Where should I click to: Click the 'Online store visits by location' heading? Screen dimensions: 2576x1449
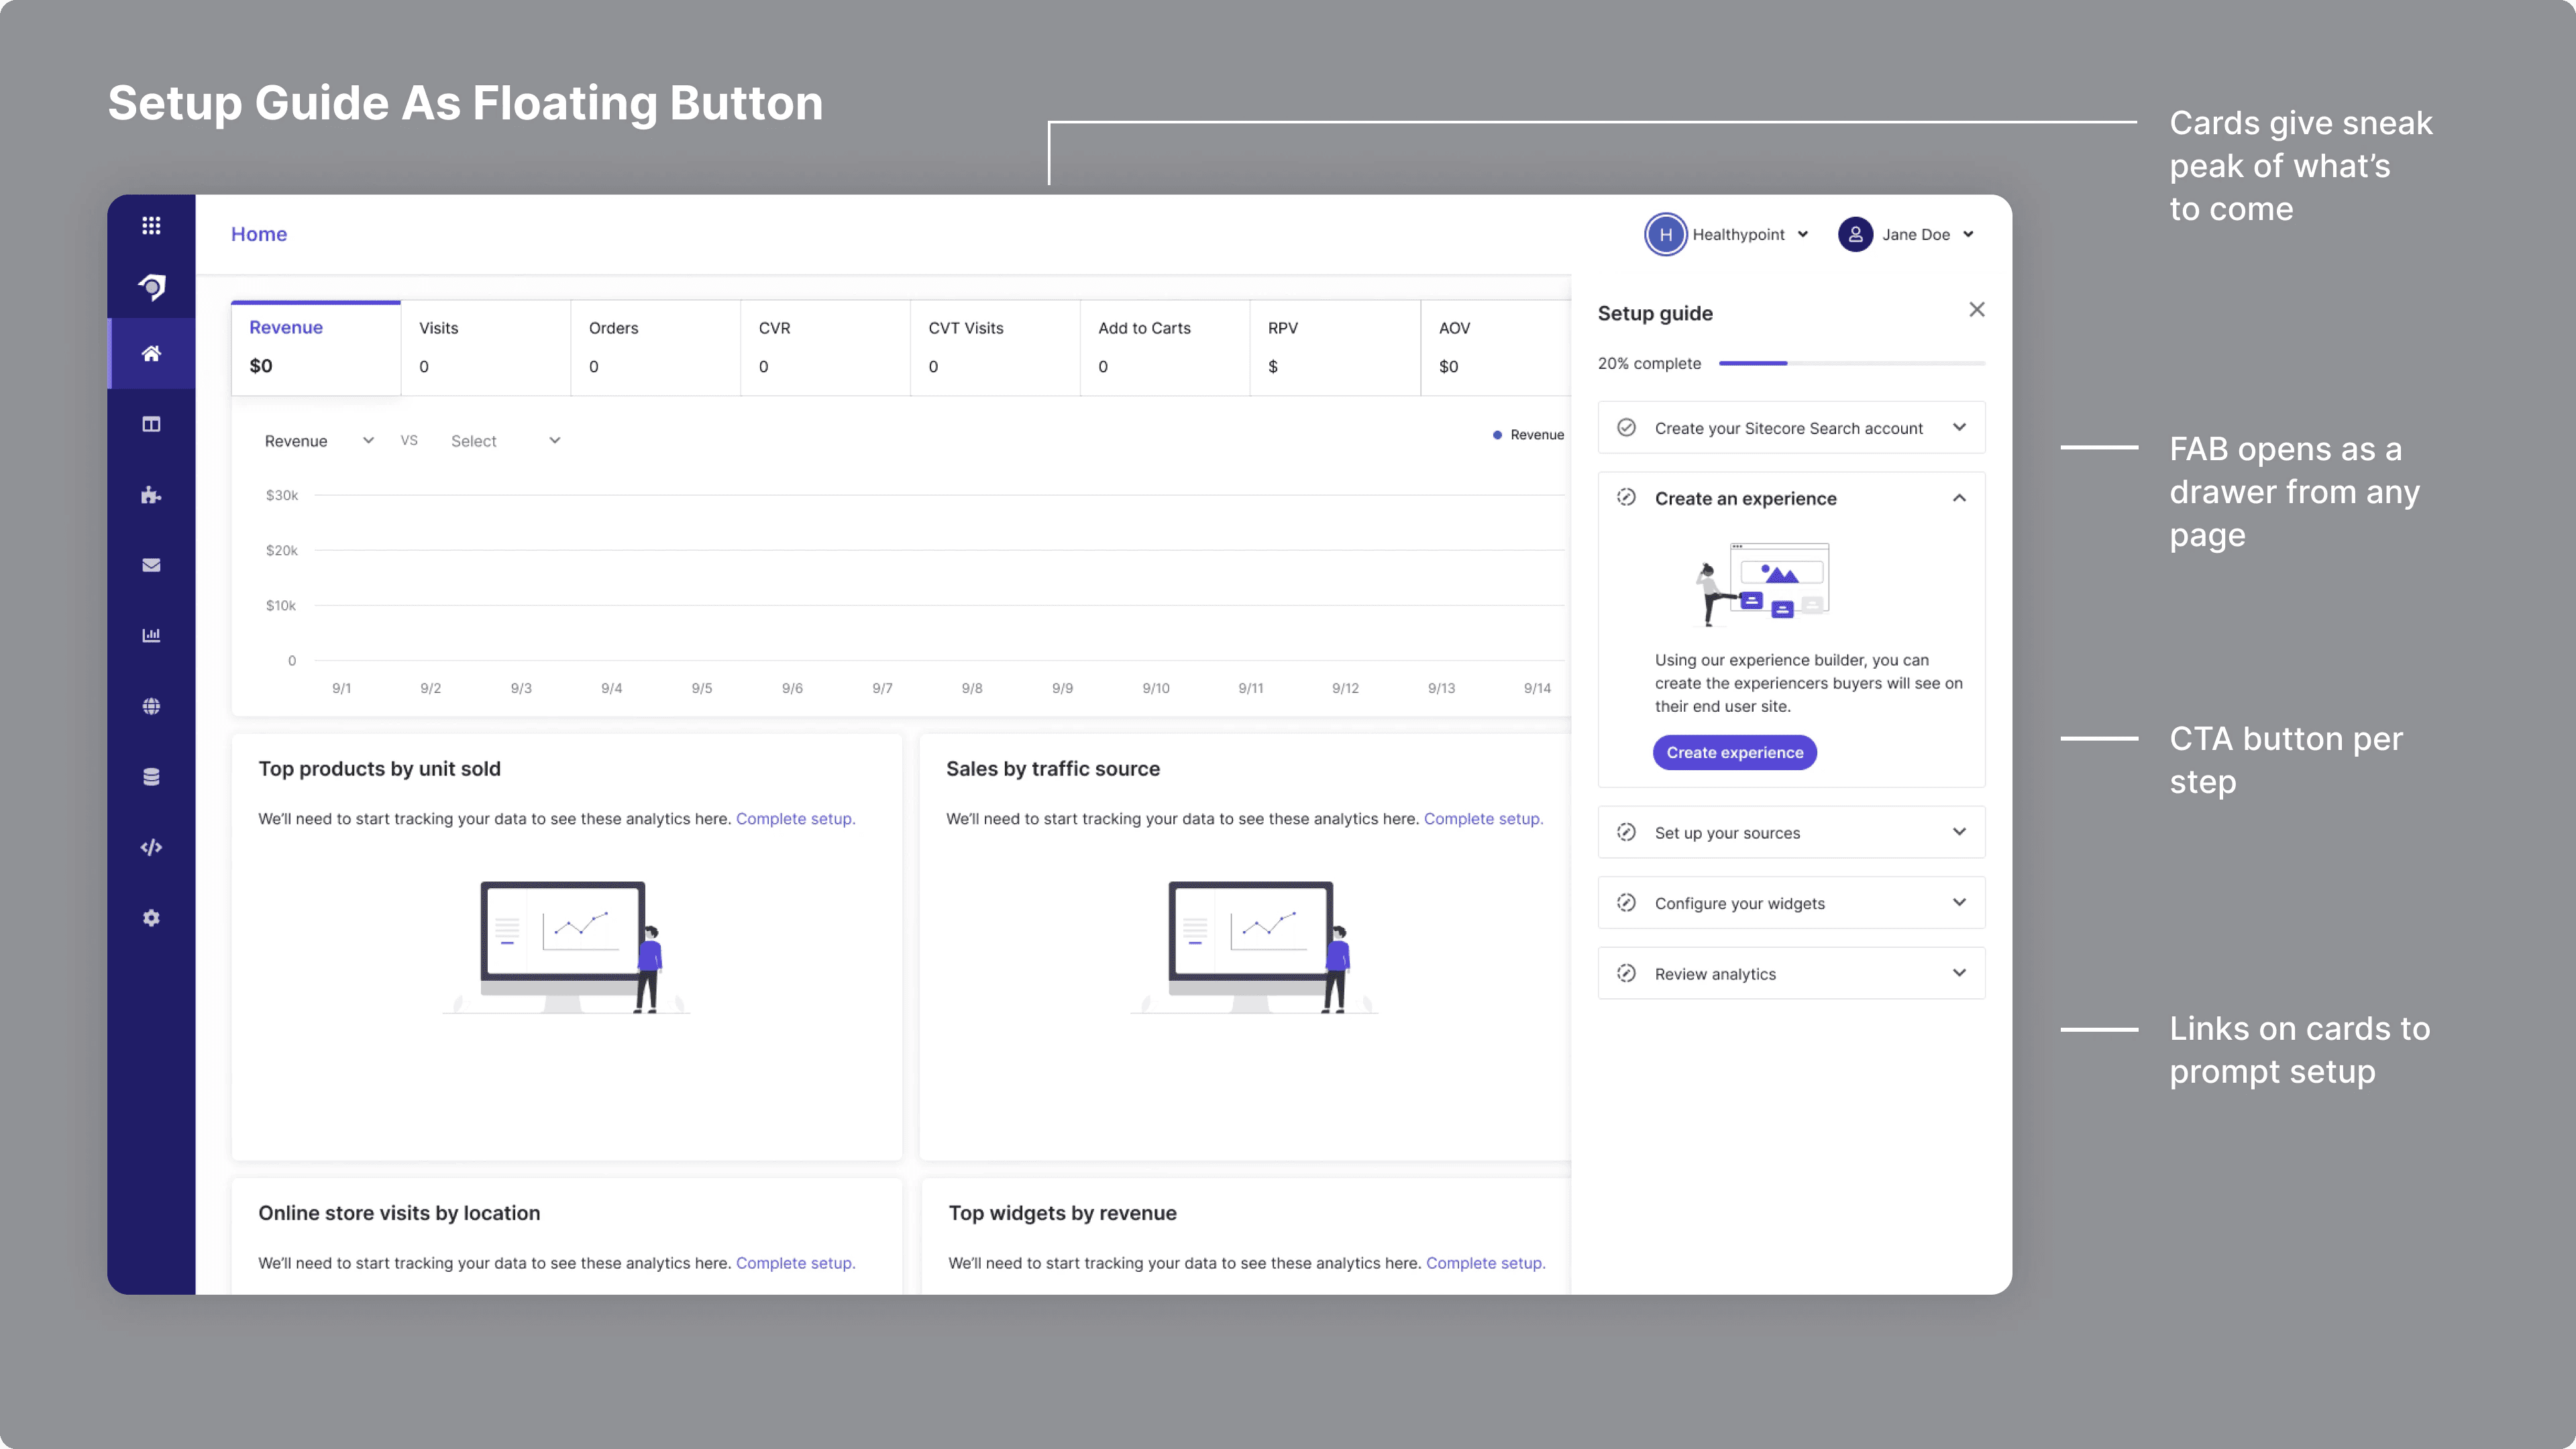(x=399, y=1213)
